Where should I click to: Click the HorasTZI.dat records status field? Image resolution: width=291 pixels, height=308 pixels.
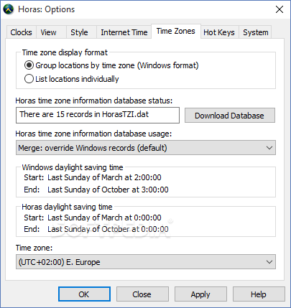tap(98, 115)
